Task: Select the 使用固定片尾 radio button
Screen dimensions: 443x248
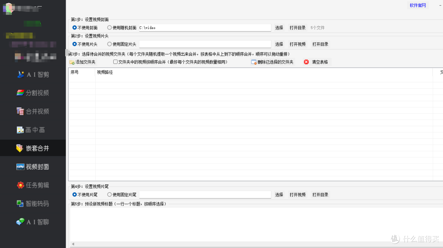Action: tap(110, 195)
